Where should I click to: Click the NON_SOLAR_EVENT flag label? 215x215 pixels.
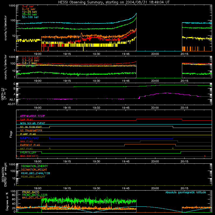(33, 123)
